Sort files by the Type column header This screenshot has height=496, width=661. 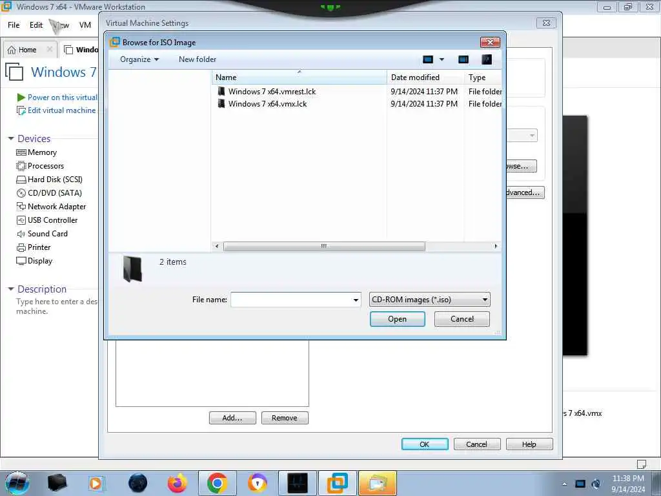483,77
